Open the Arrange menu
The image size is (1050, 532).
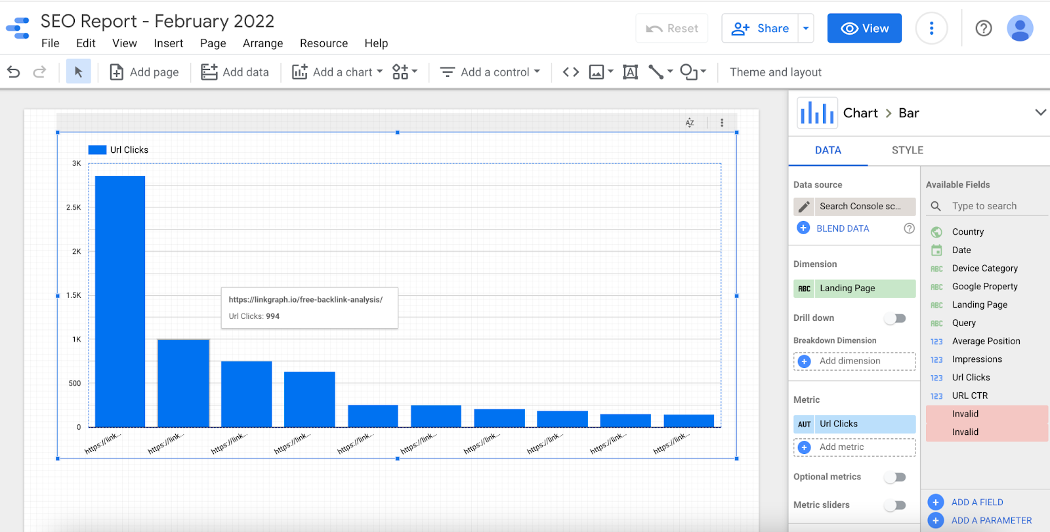(263, 43)
